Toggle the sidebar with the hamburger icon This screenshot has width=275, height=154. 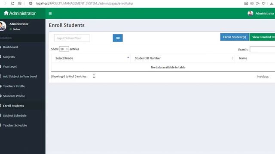[50, 13]
